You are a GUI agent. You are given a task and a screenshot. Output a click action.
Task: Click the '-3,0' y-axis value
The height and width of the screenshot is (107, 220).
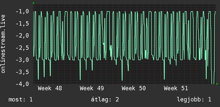[x=22, y=60]
